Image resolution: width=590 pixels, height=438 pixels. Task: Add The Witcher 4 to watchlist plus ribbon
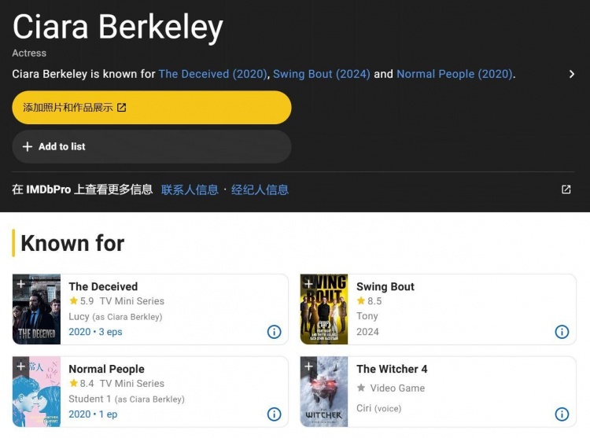pyautogui.click(x=308, y=366)
